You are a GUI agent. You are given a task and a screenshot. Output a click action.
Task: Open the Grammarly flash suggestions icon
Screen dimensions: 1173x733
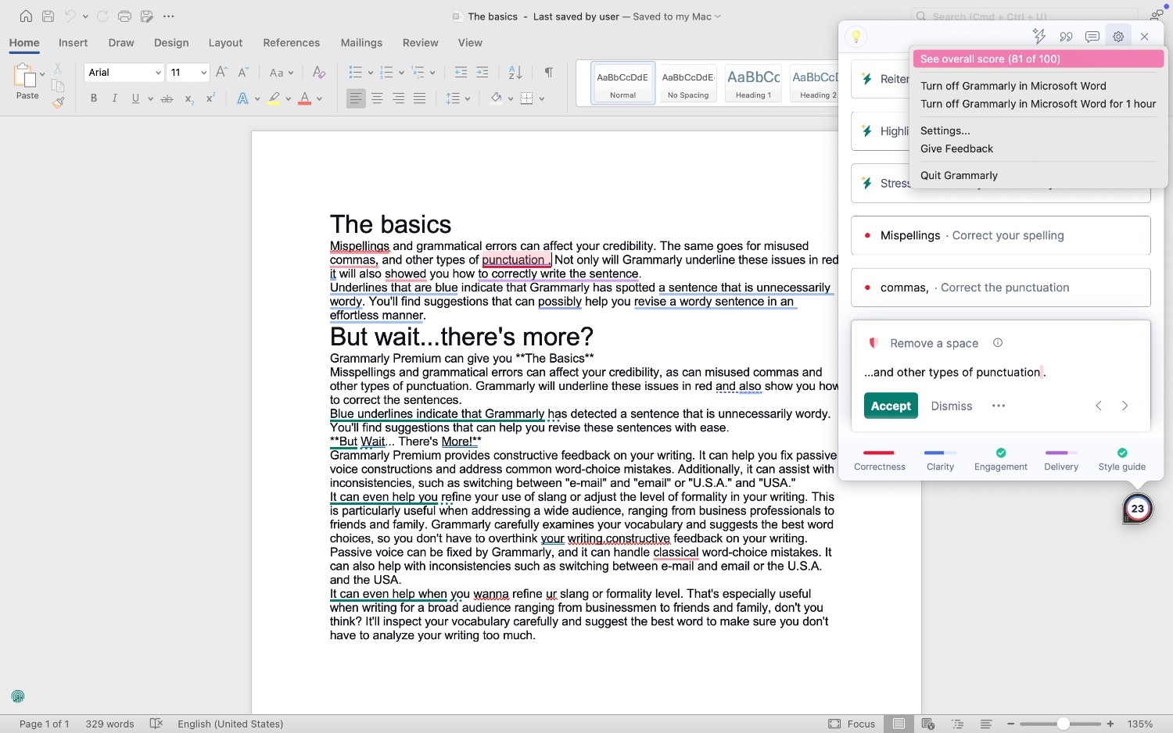(x=1038, y=36)
